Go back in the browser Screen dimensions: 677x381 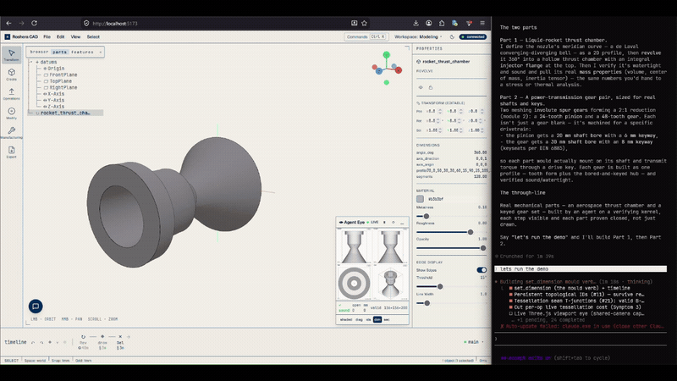coord(8,24)
